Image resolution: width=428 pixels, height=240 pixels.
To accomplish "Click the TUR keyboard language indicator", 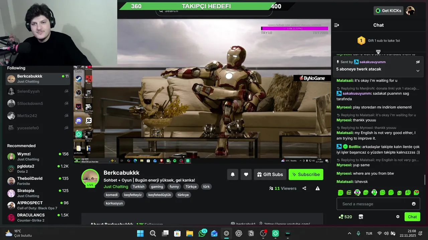I will (x=369, y=233).
